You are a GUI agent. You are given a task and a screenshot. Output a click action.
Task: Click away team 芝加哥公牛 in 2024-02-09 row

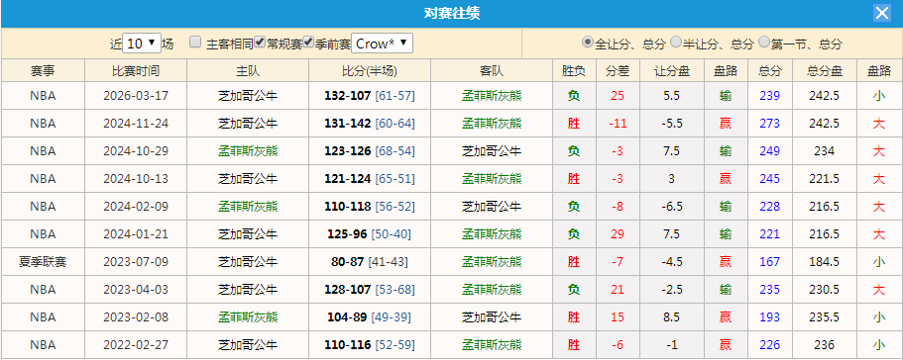[492, 206]
